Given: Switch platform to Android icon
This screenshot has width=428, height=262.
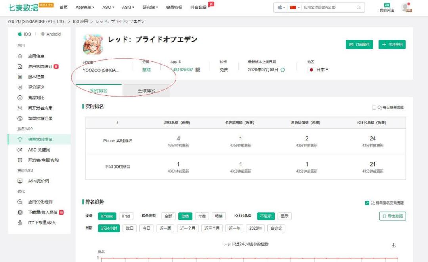Looking at the screenshot, I should click(x=50, y=34).
